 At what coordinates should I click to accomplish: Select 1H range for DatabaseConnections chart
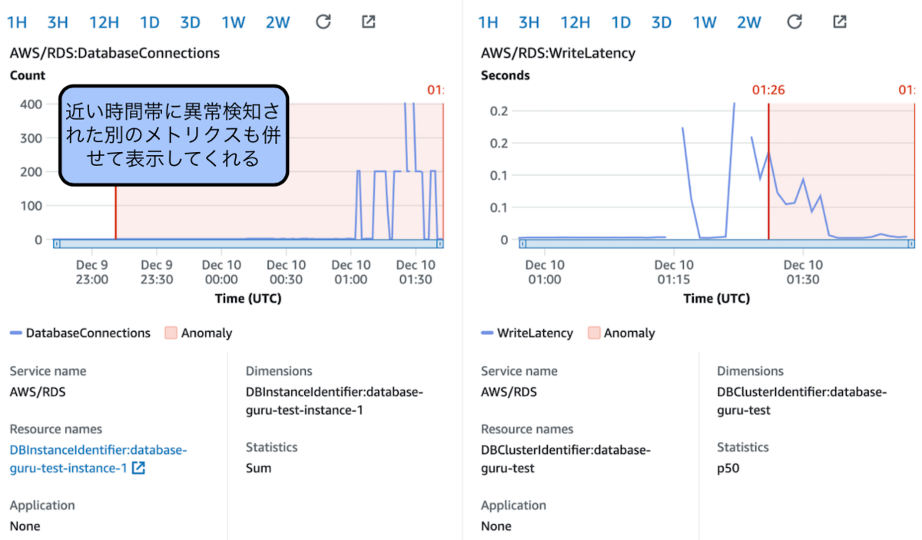point(17,22)
